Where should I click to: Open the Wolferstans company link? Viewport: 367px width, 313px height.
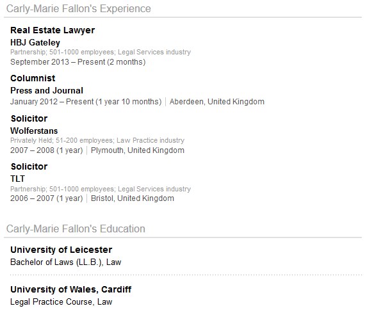pyautogui.click(x=34, y=131)
